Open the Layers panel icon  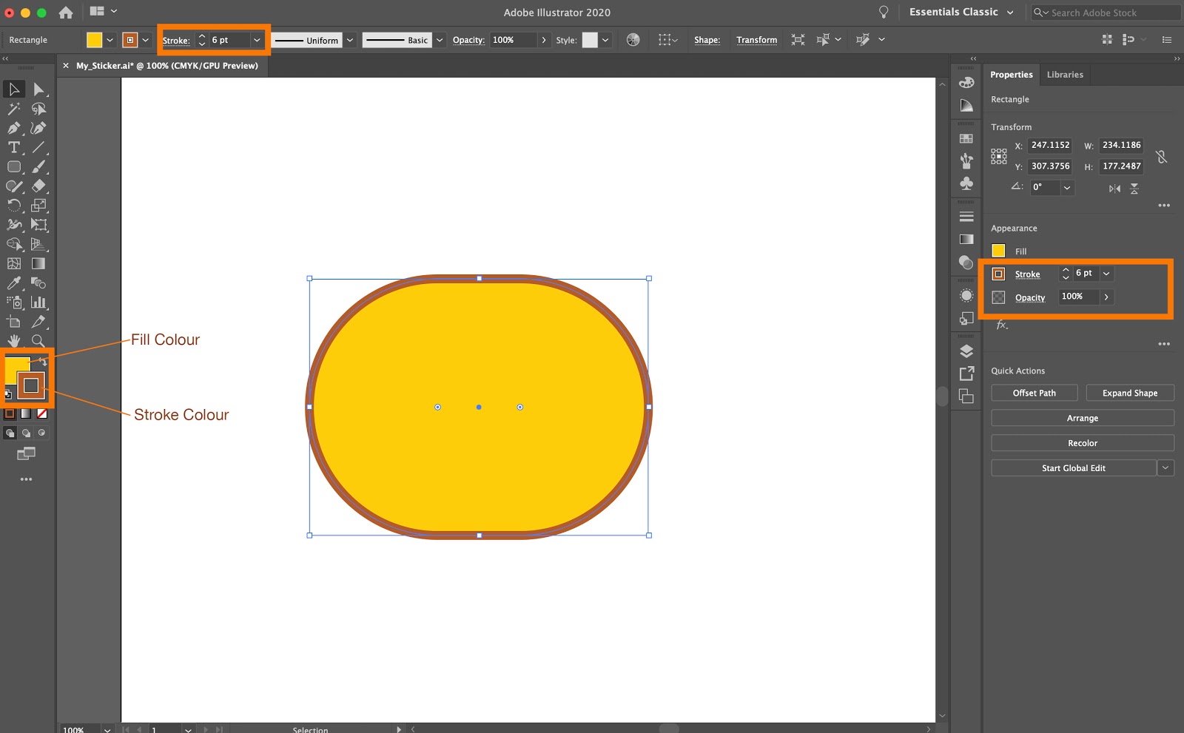pyautogui.click(x=966, y=351)
